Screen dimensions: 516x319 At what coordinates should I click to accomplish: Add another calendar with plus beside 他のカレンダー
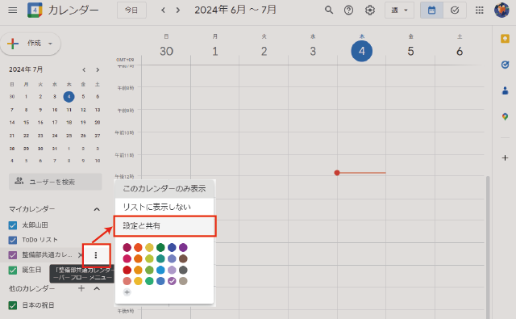pyautogui.click(x=81, y=288)
